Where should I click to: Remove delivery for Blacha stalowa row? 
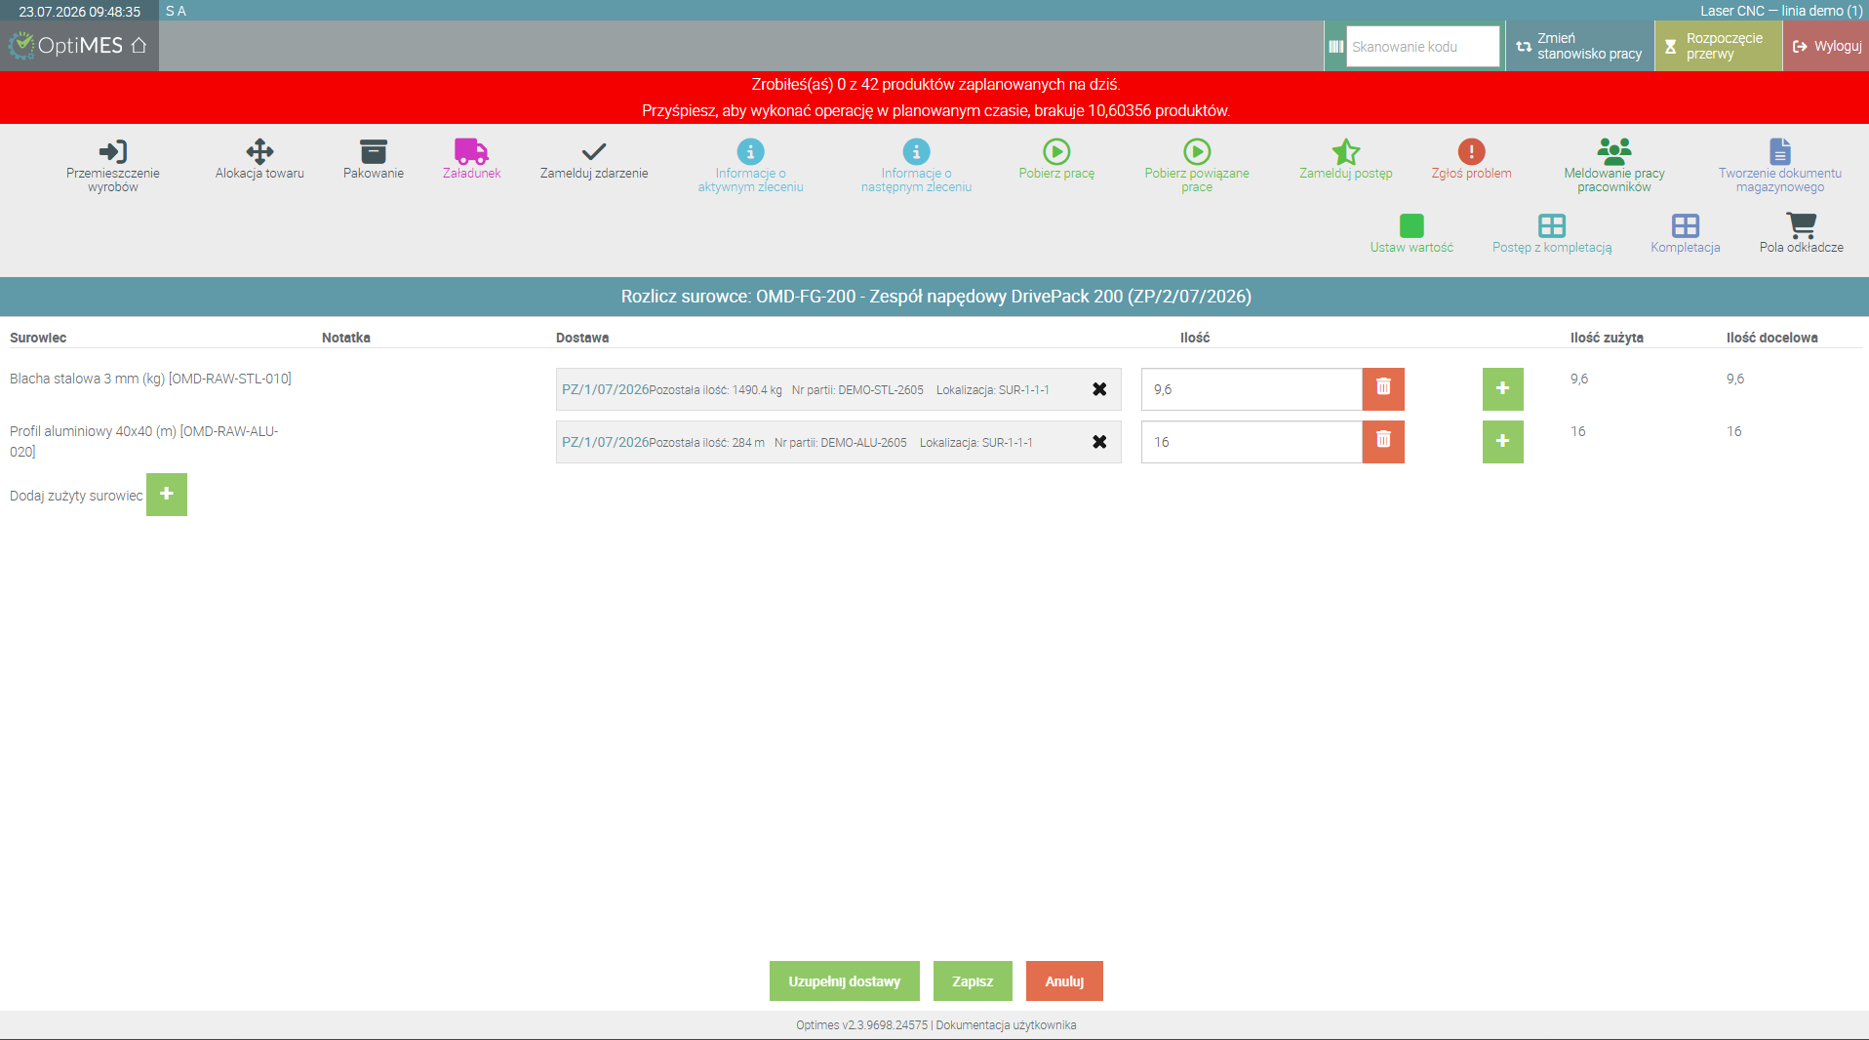1099,389
